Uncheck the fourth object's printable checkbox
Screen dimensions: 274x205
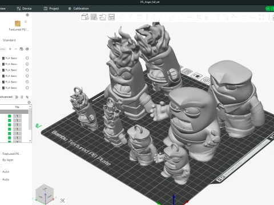click(x=10, y=129)
